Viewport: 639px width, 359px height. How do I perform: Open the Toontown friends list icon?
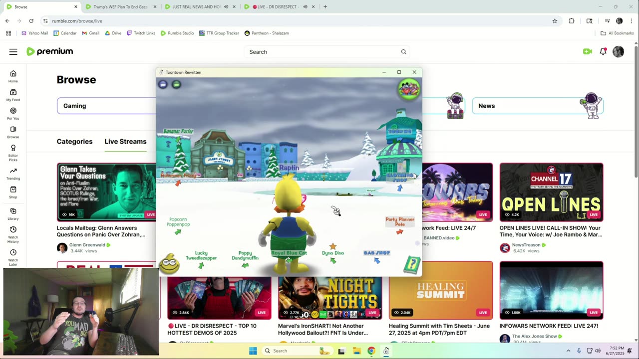point(409,90)
